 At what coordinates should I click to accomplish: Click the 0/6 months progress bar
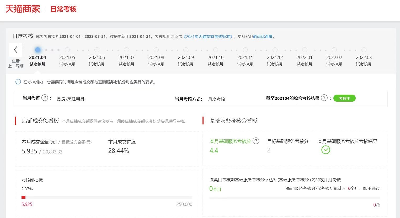pyautogui.click(x=295, y=198)
